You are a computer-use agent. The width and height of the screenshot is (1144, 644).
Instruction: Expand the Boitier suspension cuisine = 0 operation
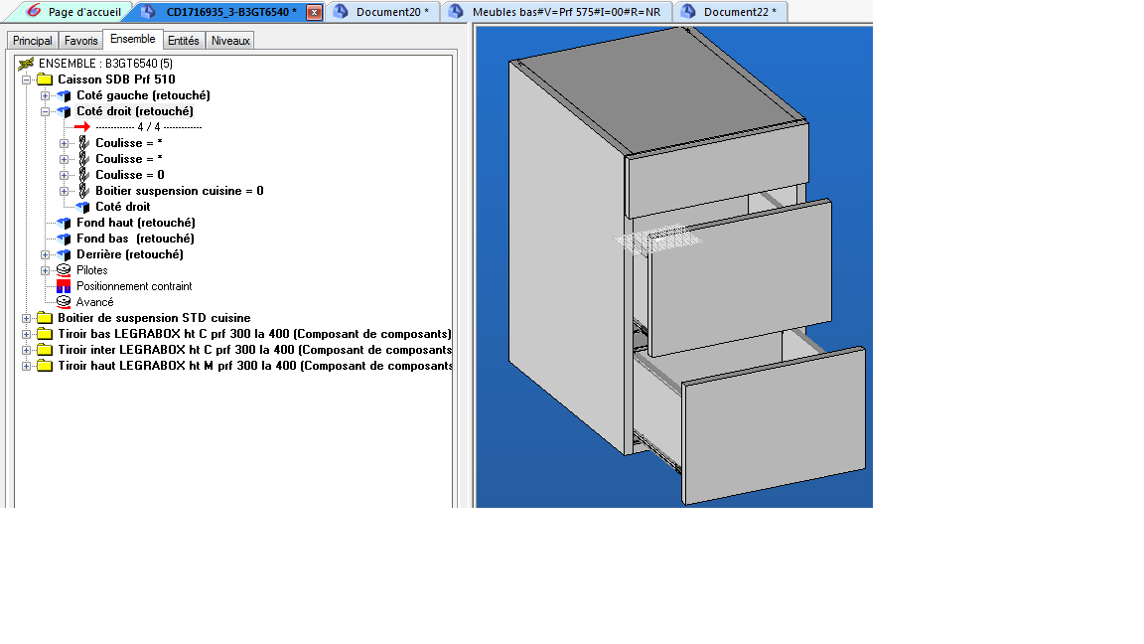[65, 191]
